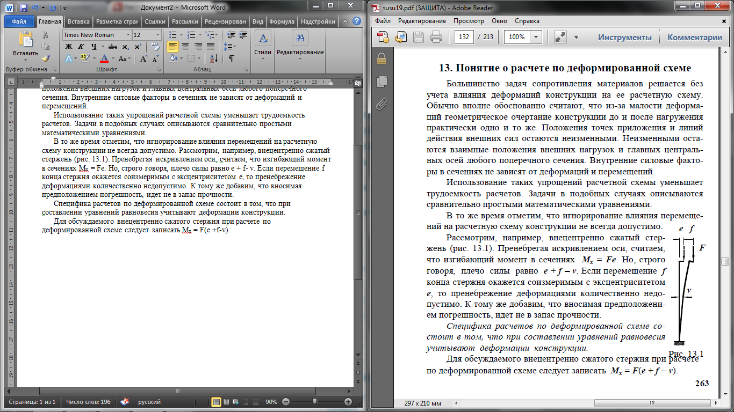Open zoom 100% dropdown in Adobe Reader

coord(536,37)
